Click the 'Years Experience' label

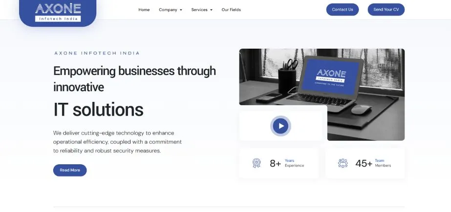click(x=294, y=163)
